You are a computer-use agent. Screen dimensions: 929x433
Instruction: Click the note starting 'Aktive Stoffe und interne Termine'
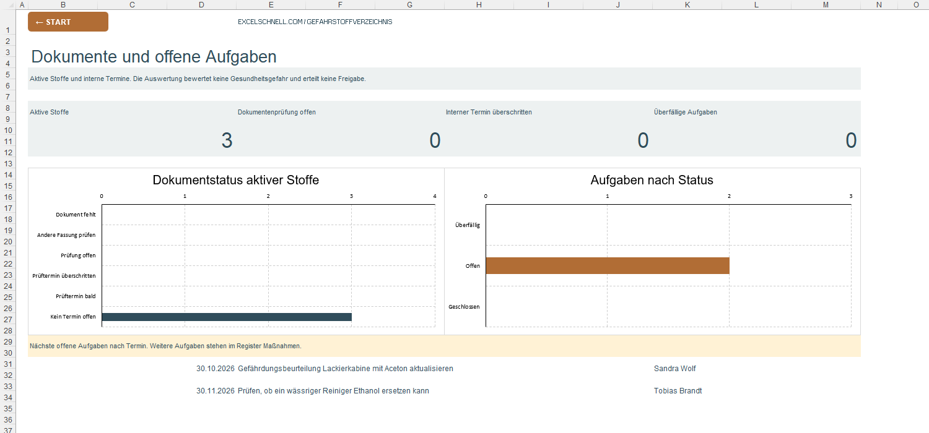click(x=198, y=79)
